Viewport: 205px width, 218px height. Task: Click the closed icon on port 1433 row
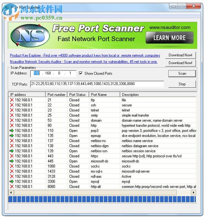pyautogui.click(x=12, y=171)
